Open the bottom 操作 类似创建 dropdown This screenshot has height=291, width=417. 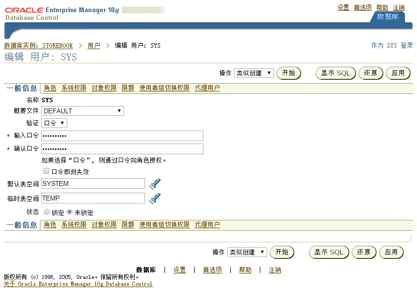pos(247,252)
